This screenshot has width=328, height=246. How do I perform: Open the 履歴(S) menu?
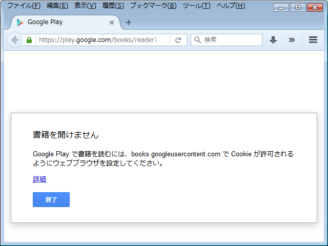click(113, 6)
